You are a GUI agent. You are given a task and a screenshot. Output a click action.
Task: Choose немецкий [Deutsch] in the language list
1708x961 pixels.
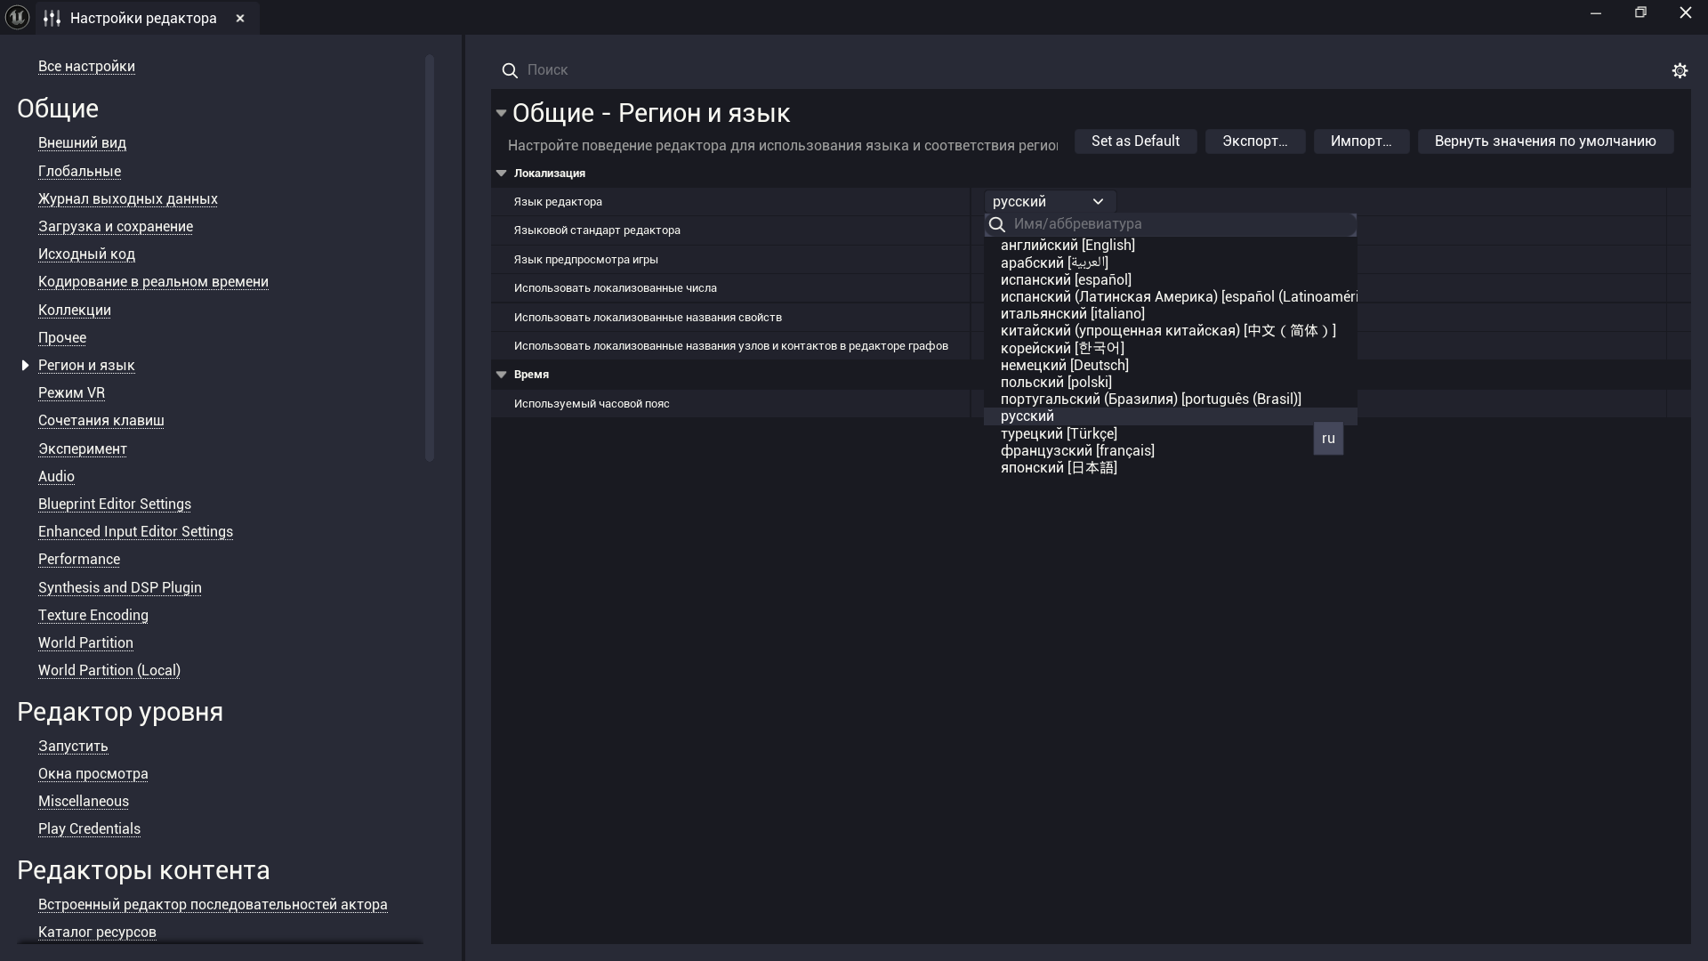tap(1064, 366)
